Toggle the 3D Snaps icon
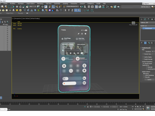The width and height of the screenshot is (155, 116). [50, 7]
